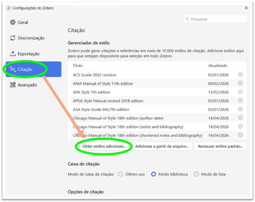Remove the ASA Style Guide style
The width and height of the screenshot is (255, 202).
pos(240,109)
